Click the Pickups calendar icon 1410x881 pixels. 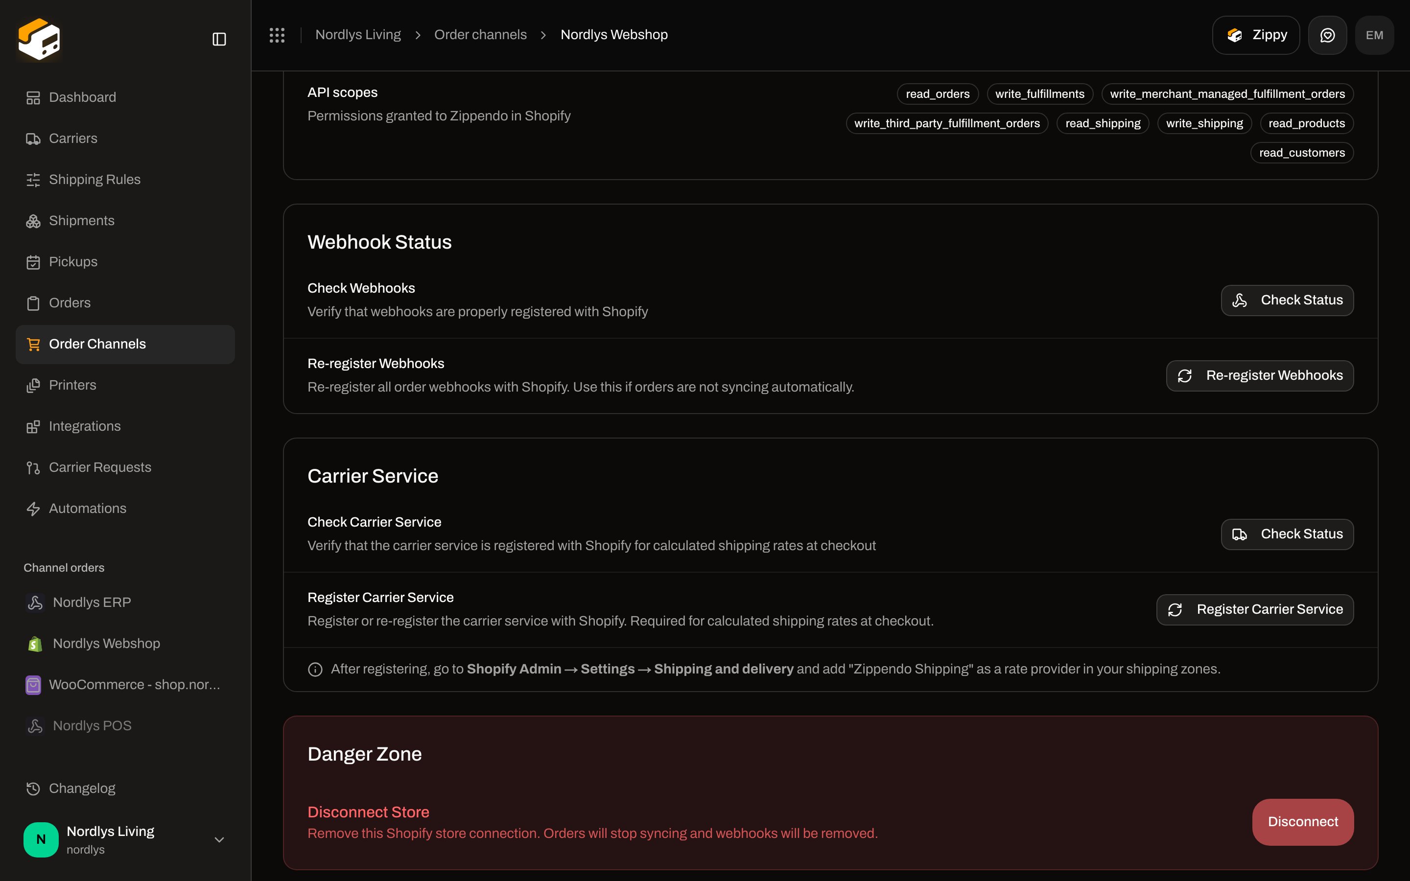click(33, 262)
